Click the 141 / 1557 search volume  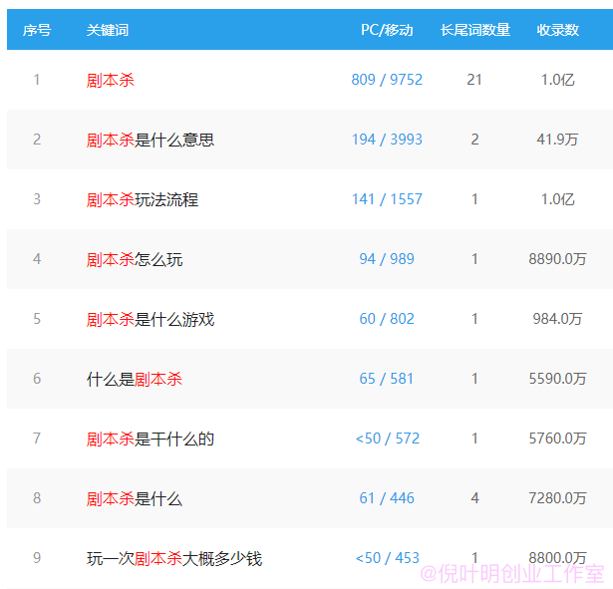pyautogui.click(x=387, y=199)
